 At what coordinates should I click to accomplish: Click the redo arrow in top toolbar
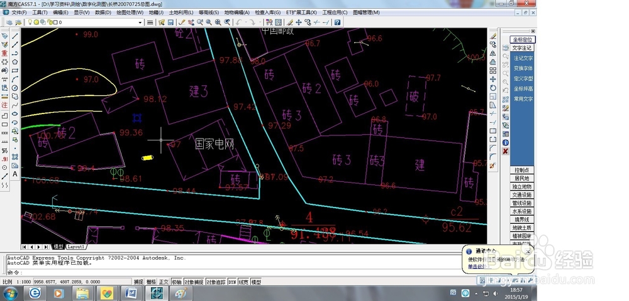click(x=252, y=23)
